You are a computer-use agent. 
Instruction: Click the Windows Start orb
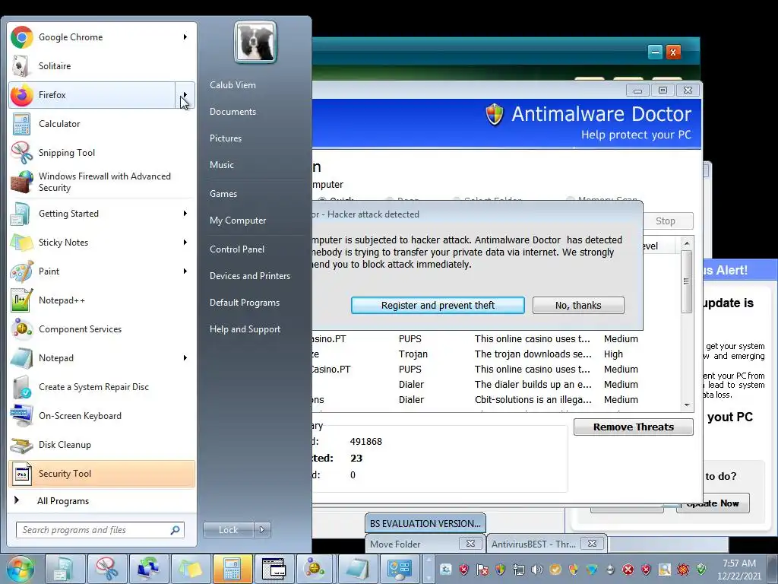(x=21, y=569)
